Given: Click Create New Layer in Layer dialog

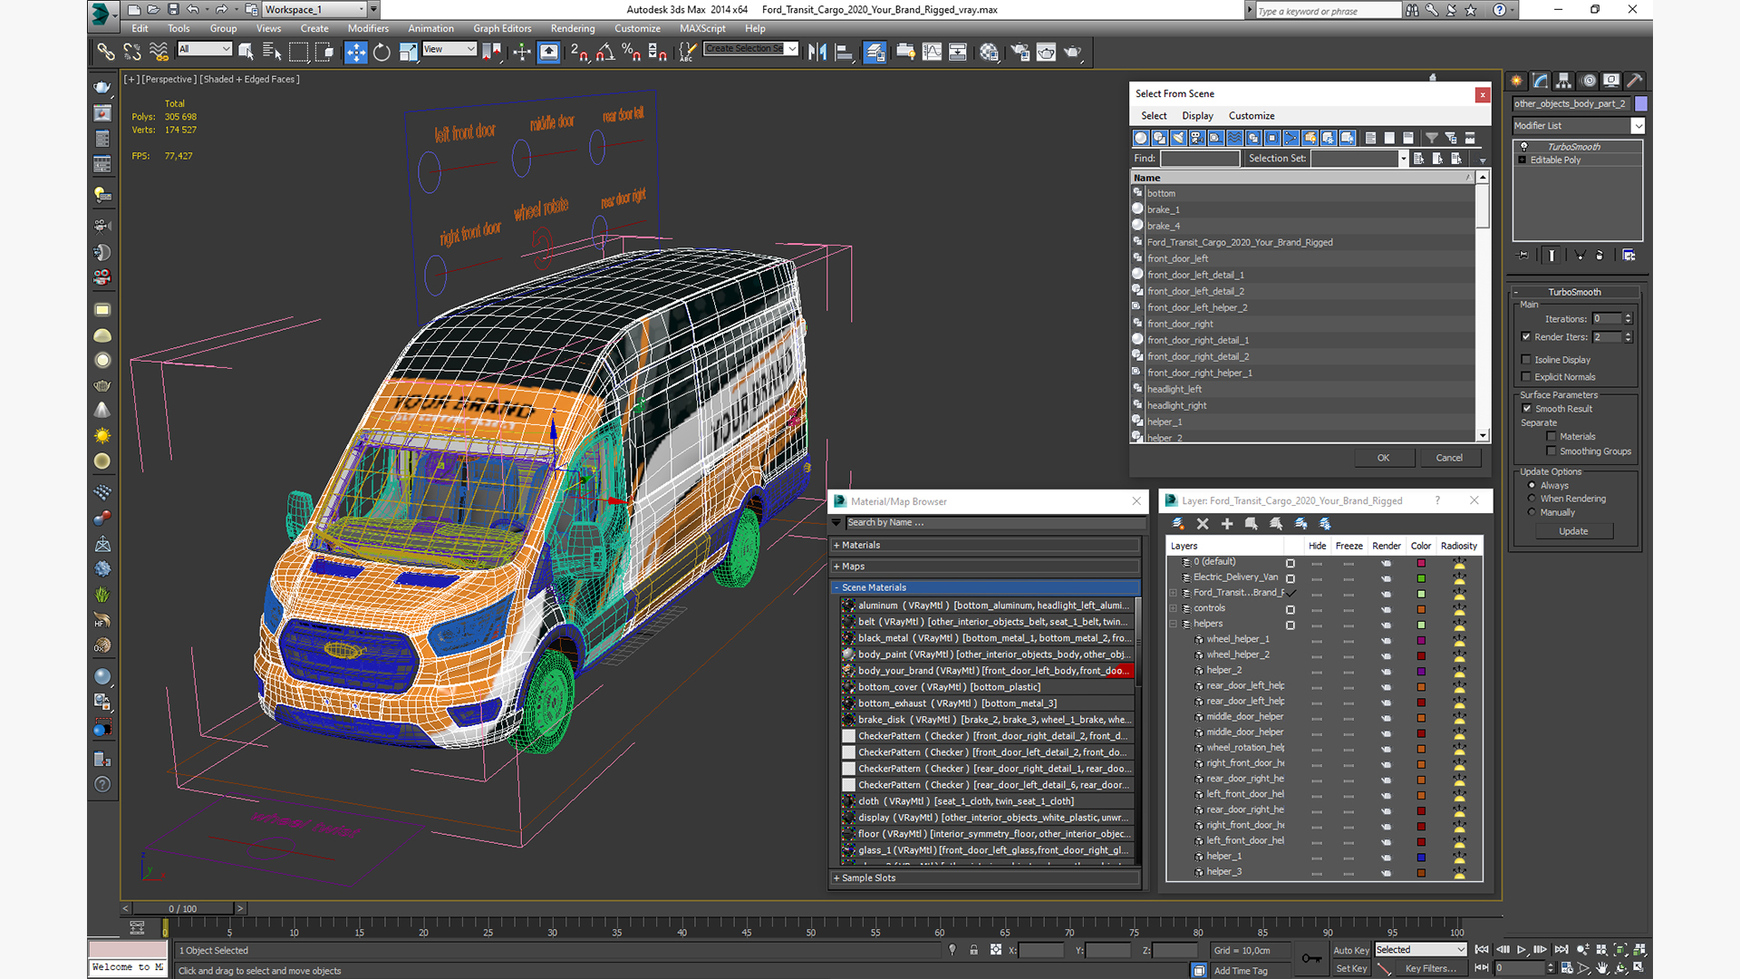Looking at the screenshot, I should 1178,524.
